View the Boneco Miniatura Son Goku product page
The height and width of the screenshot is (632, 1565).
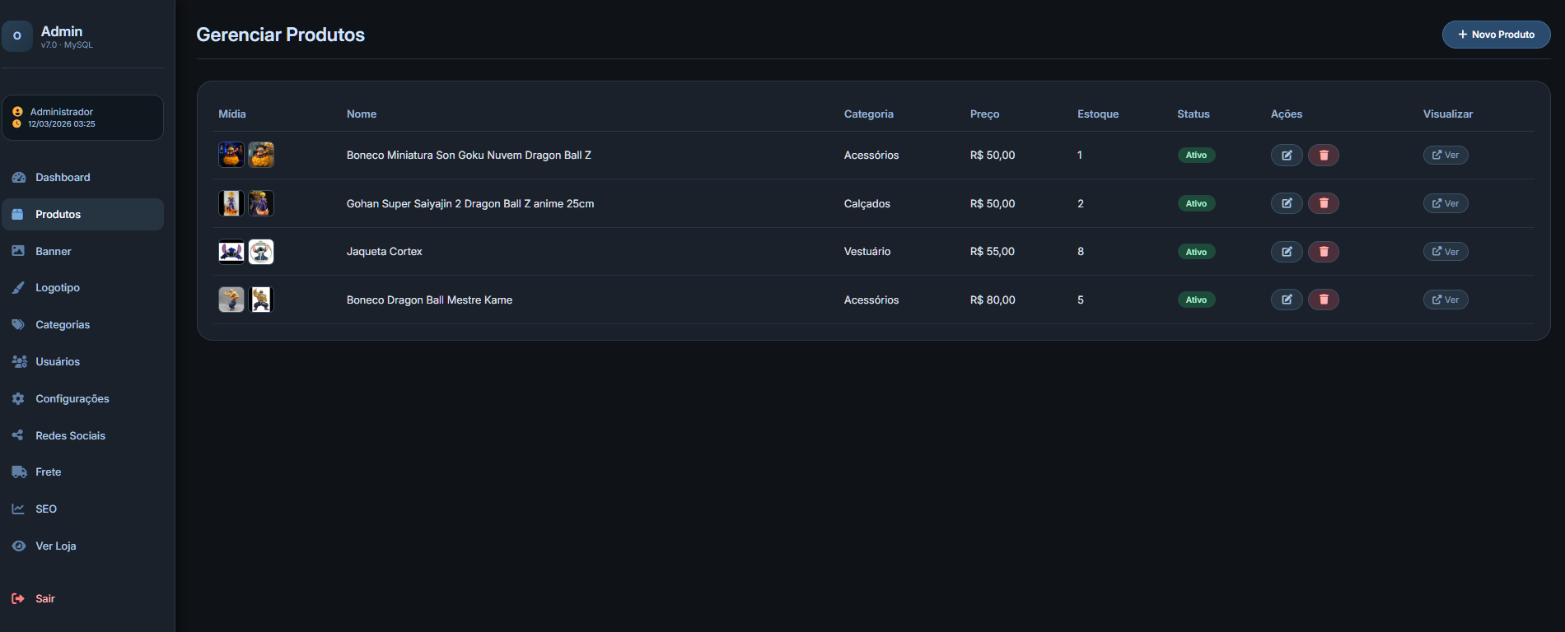click(x=1445, y=155)
